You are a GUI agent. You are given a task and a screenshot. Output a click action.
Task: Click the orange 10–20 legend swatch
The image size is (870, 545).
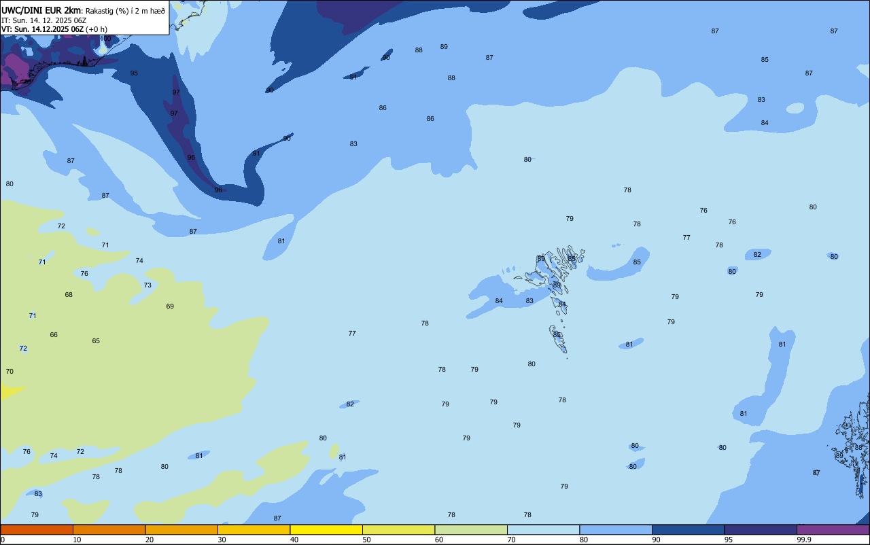[109, 529]
